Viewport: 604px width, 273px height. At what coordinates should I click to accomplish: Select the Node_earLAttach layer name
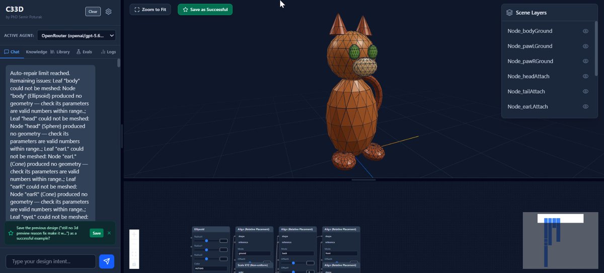[x=527, y=106]
